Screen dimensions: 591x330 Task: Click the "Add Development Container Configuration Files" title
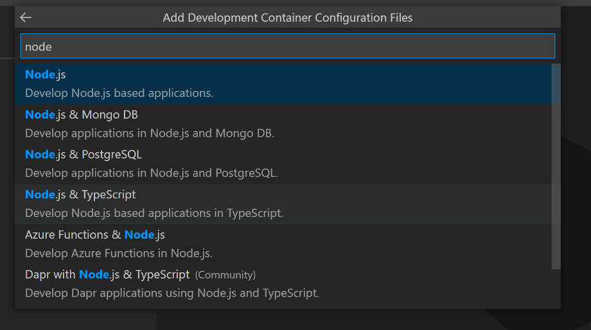coord(288,18)
